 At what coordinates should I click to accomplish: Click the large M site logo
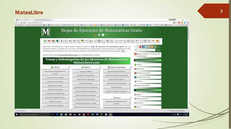tap(46, 32)
